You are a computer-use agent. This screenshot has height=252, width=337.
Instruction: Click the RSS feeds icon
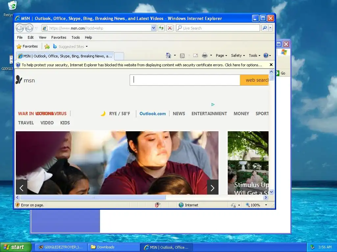pyautogui.click(x=182, y=56)
